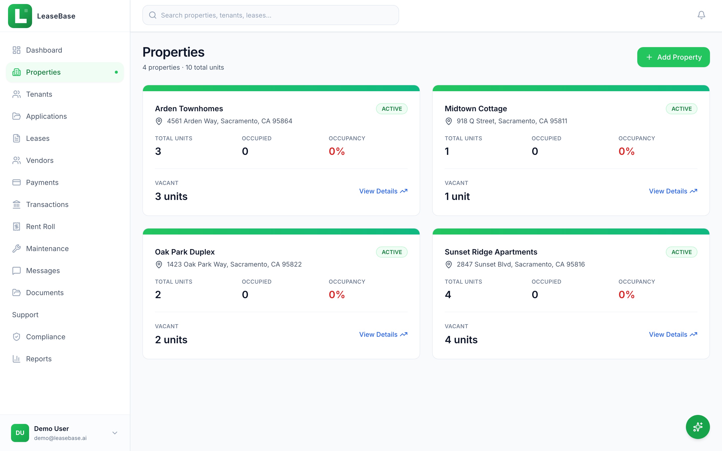Screen dimensions: 722x451
Task: View Details for Arden Townhomes
Action: pos(383,191)
